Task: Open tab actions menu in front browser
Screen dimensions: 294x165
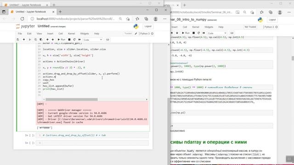Action: [x=4, y=12]
